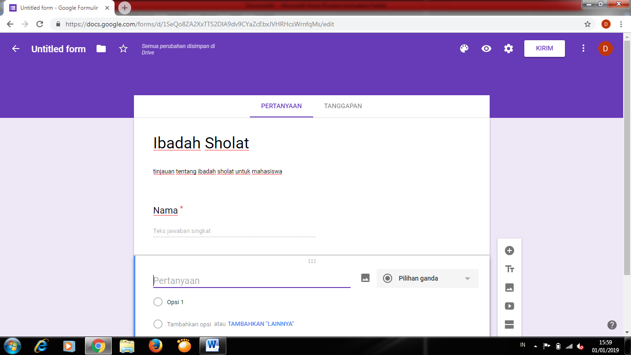Select the Opsi 1 radio button
Viewport: 631px width, 355px height.
point(158,302)
